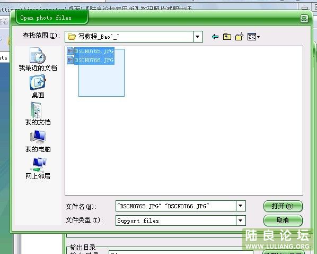
Task: Create a new folder
Action: pyautogui.click(x=240, y=37)
